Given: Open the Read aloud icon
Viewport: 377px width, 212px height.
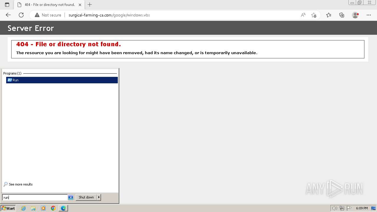Looking at the screenshot, I should click(x=303, y=15).
